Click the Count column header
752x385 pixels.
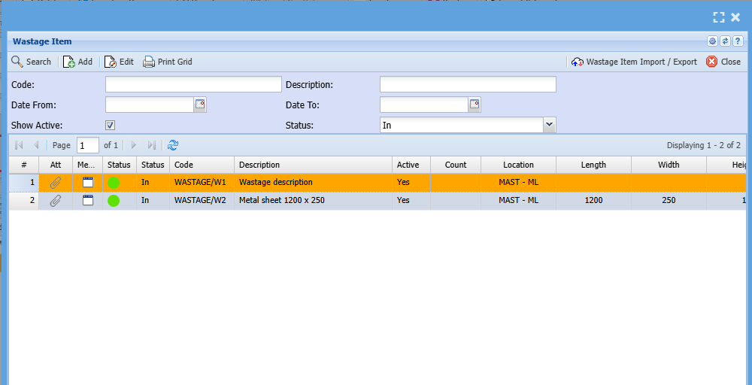tap(456, 165)
